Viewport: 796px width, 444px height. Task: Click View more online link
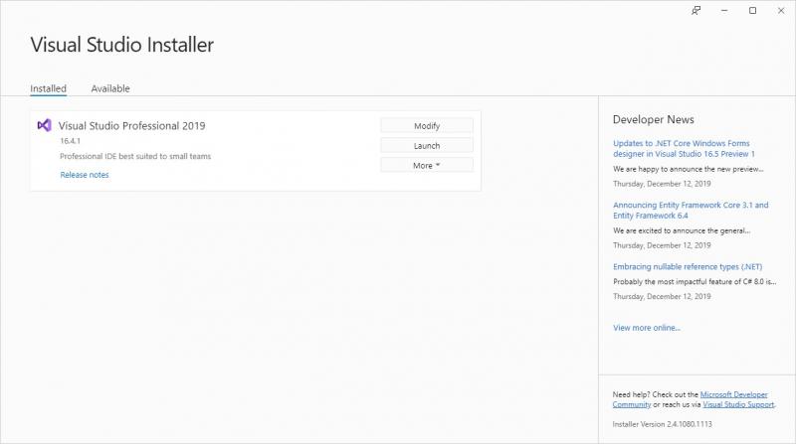pos(646,328)
